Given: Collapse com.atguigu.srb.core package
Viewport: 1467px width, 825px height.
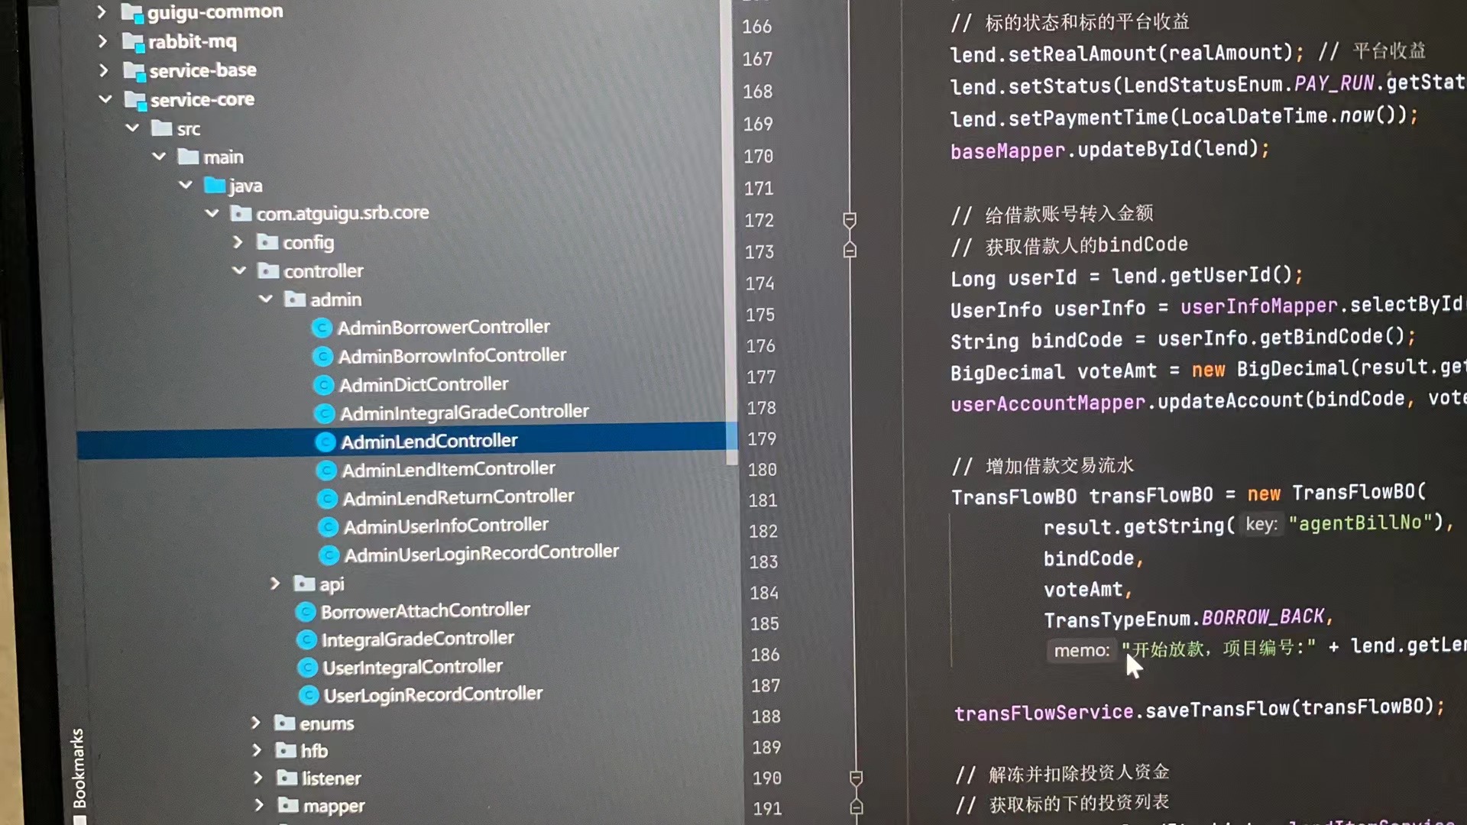Looking at the screenshot, I should click(212, 213).
